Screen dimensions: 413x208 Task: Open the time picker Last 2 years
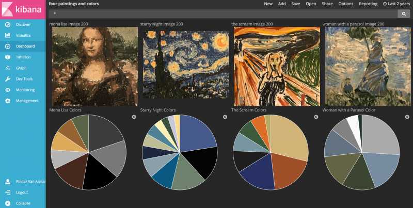396,4
